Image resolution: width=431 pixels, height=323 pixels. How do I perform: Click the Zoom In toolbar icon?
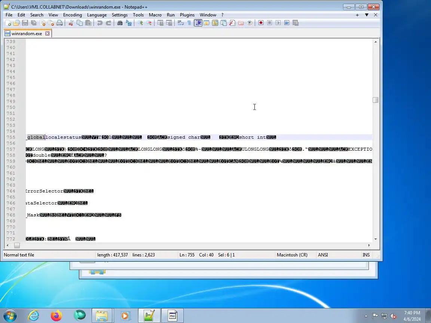pyautogui.click(x=140, y=23)
